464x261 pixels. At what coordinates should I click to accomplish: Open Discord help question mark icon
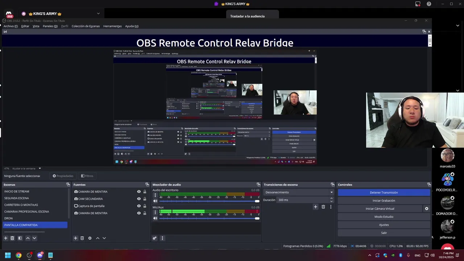tap(429, 4)
